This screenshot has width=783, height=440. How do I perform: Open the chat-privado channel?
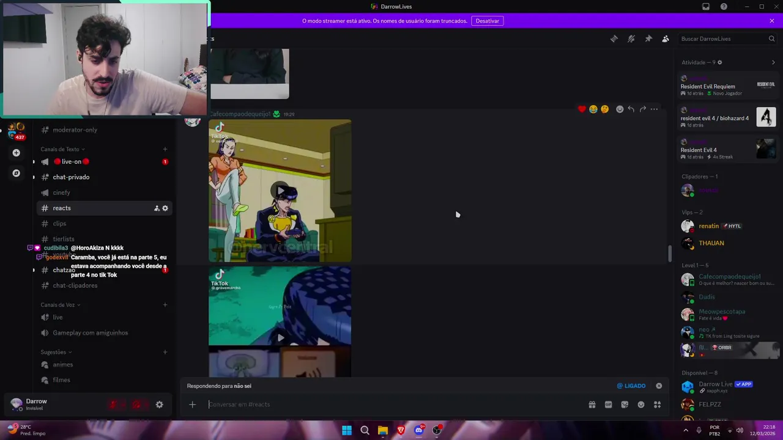click(103, 177)
